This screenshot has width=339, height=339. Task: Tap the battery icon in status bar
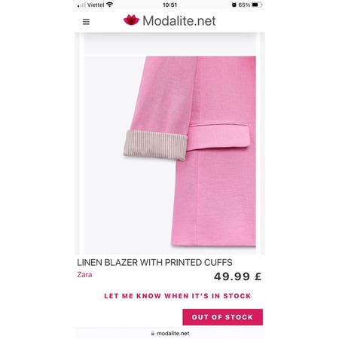[257, 5]
